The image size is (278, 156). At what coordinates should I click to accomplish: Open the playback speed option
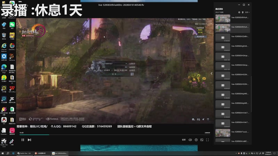(184, 140)
